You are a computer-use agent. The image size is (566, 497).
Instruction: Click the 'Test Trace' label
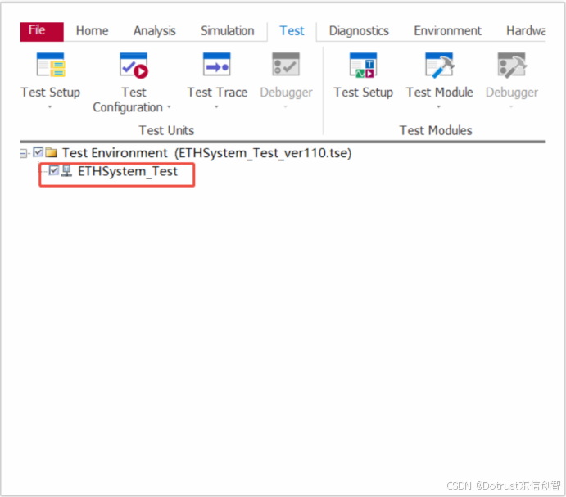pos(217,93)
